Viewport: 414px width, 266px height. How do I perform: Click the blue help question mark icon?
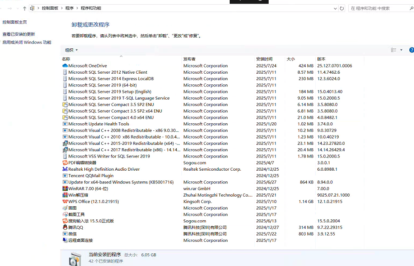(411, 50)
